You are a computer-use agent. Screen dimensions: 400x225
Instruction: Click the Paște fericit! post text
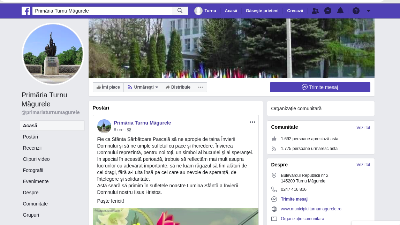(111, 201)
